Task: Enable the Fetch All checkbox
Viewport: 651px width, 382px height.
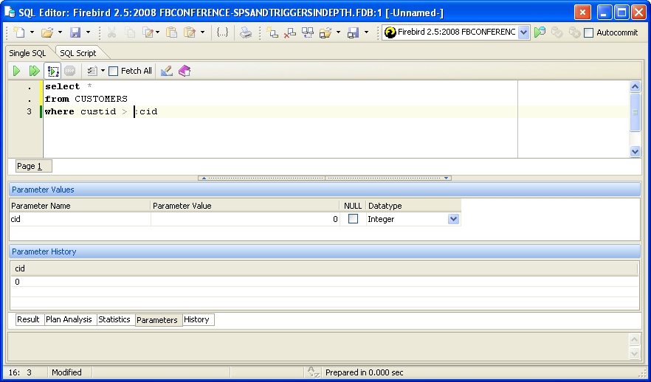Action: (114, 71)
